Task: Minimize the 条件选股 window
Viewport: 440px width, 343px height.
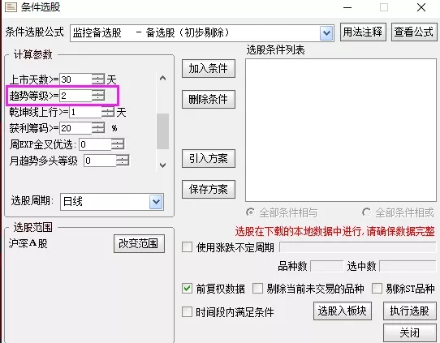Action: [x=347, y=7]
